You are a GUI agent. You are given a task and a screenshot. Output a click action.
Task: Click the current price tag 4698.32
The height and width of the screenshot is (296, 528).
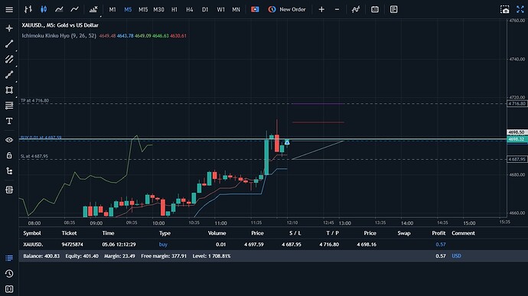(x=517, y=139)
